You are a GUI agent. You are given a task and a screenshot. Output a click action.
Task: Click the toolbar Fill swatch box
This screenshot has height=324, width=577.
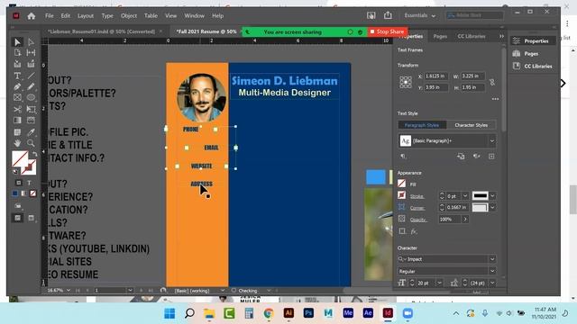(20, 159)
